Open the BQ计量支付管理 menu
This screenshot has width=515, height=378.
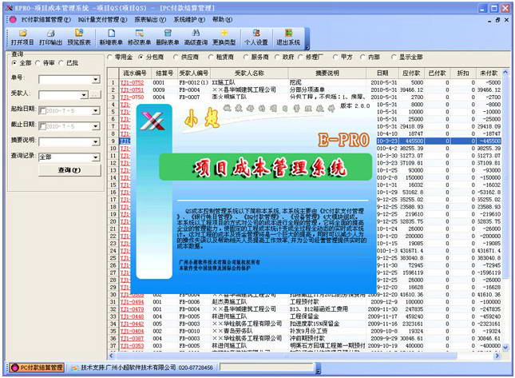[102, 20]
